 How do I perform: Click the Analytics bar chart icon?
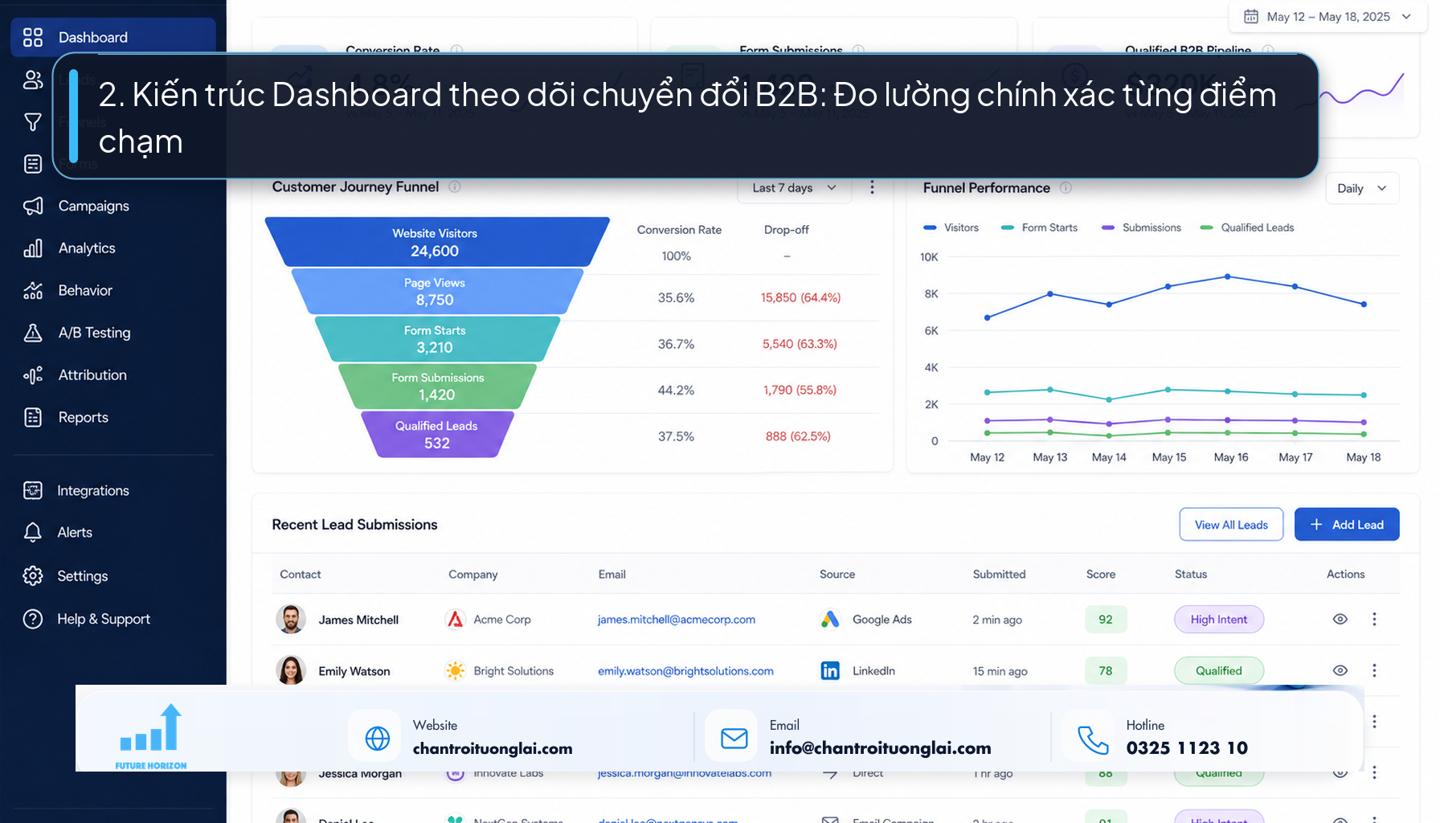pos(33,248)
